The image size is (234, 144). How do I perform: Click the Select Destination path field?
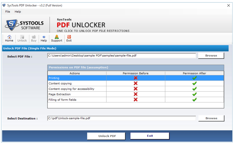(x=122, y=118)
